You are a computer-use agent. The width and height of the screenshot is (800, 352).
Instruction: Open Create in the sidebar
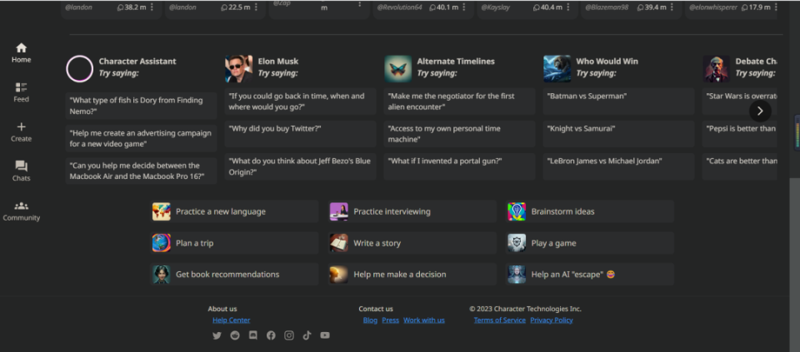22,132
